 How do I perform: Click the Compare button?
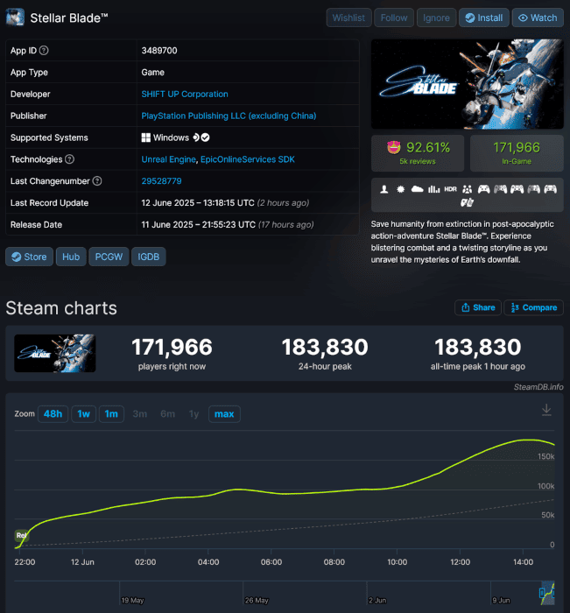(533, 307)
